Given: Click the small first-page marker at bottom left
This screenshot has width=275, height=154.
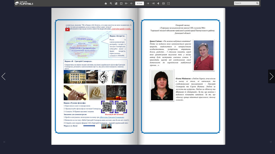Looking at the screenshot, I should point(4,142).
